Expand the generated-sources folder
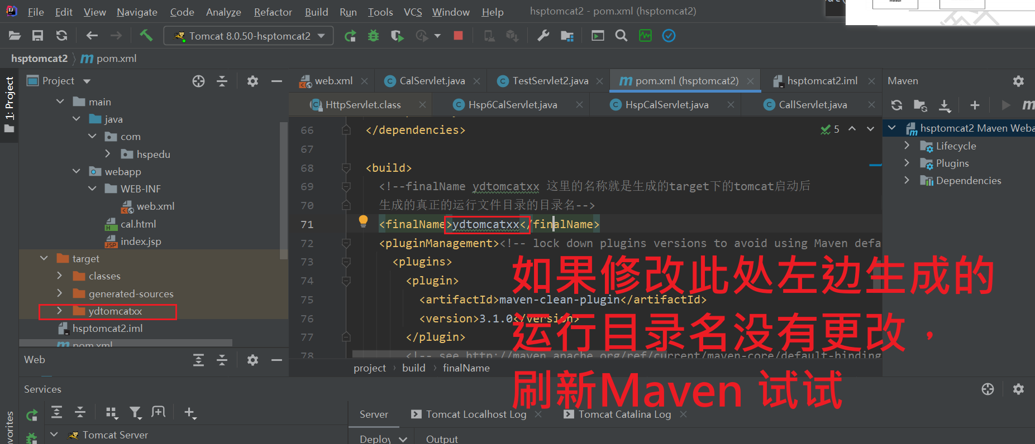The image size is (1035, 444). point(60,293)
